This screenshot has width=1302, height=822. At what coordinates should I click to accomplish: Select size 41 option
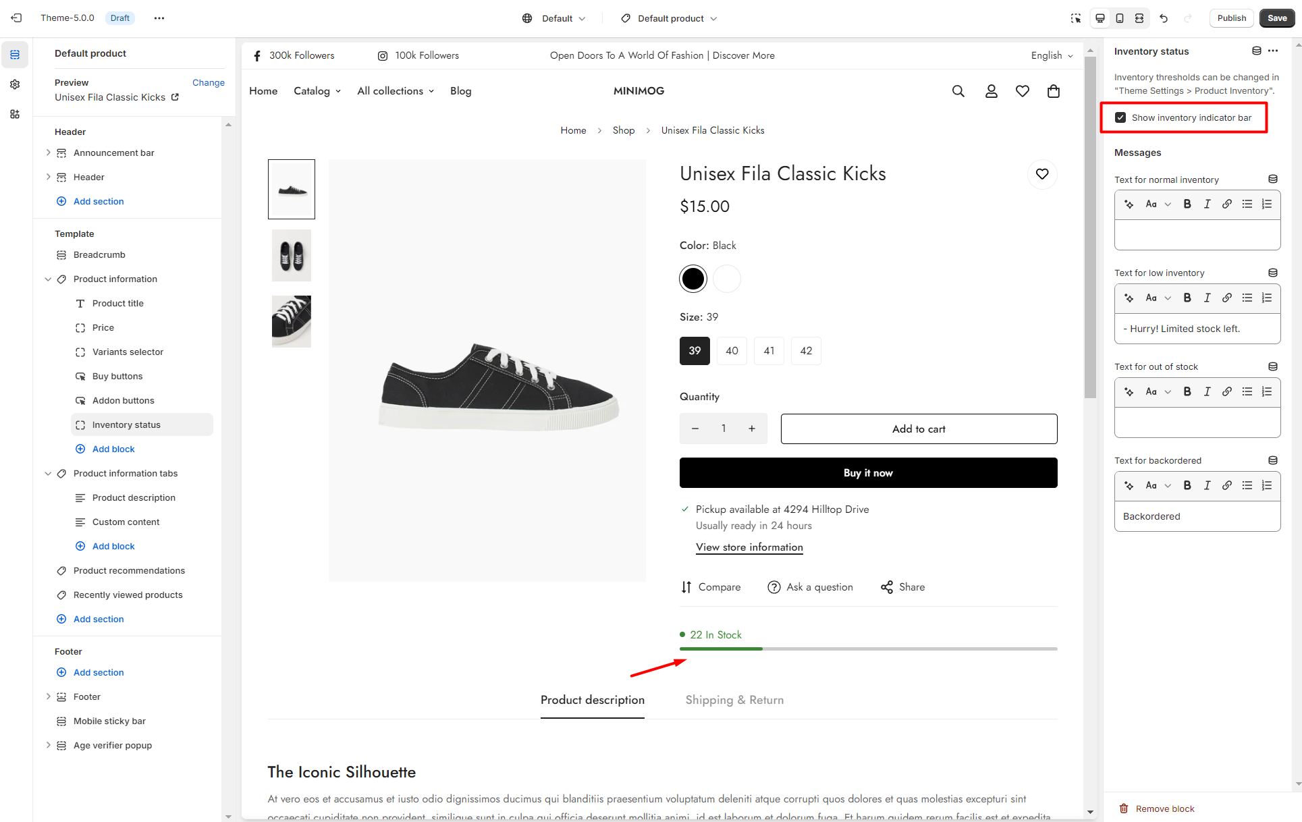[769, 351]
